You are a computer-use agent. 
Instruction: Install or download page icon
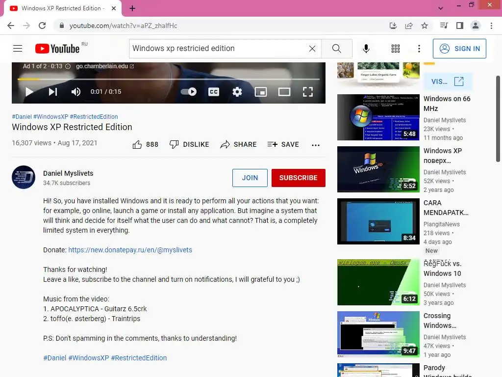[393, 26]
